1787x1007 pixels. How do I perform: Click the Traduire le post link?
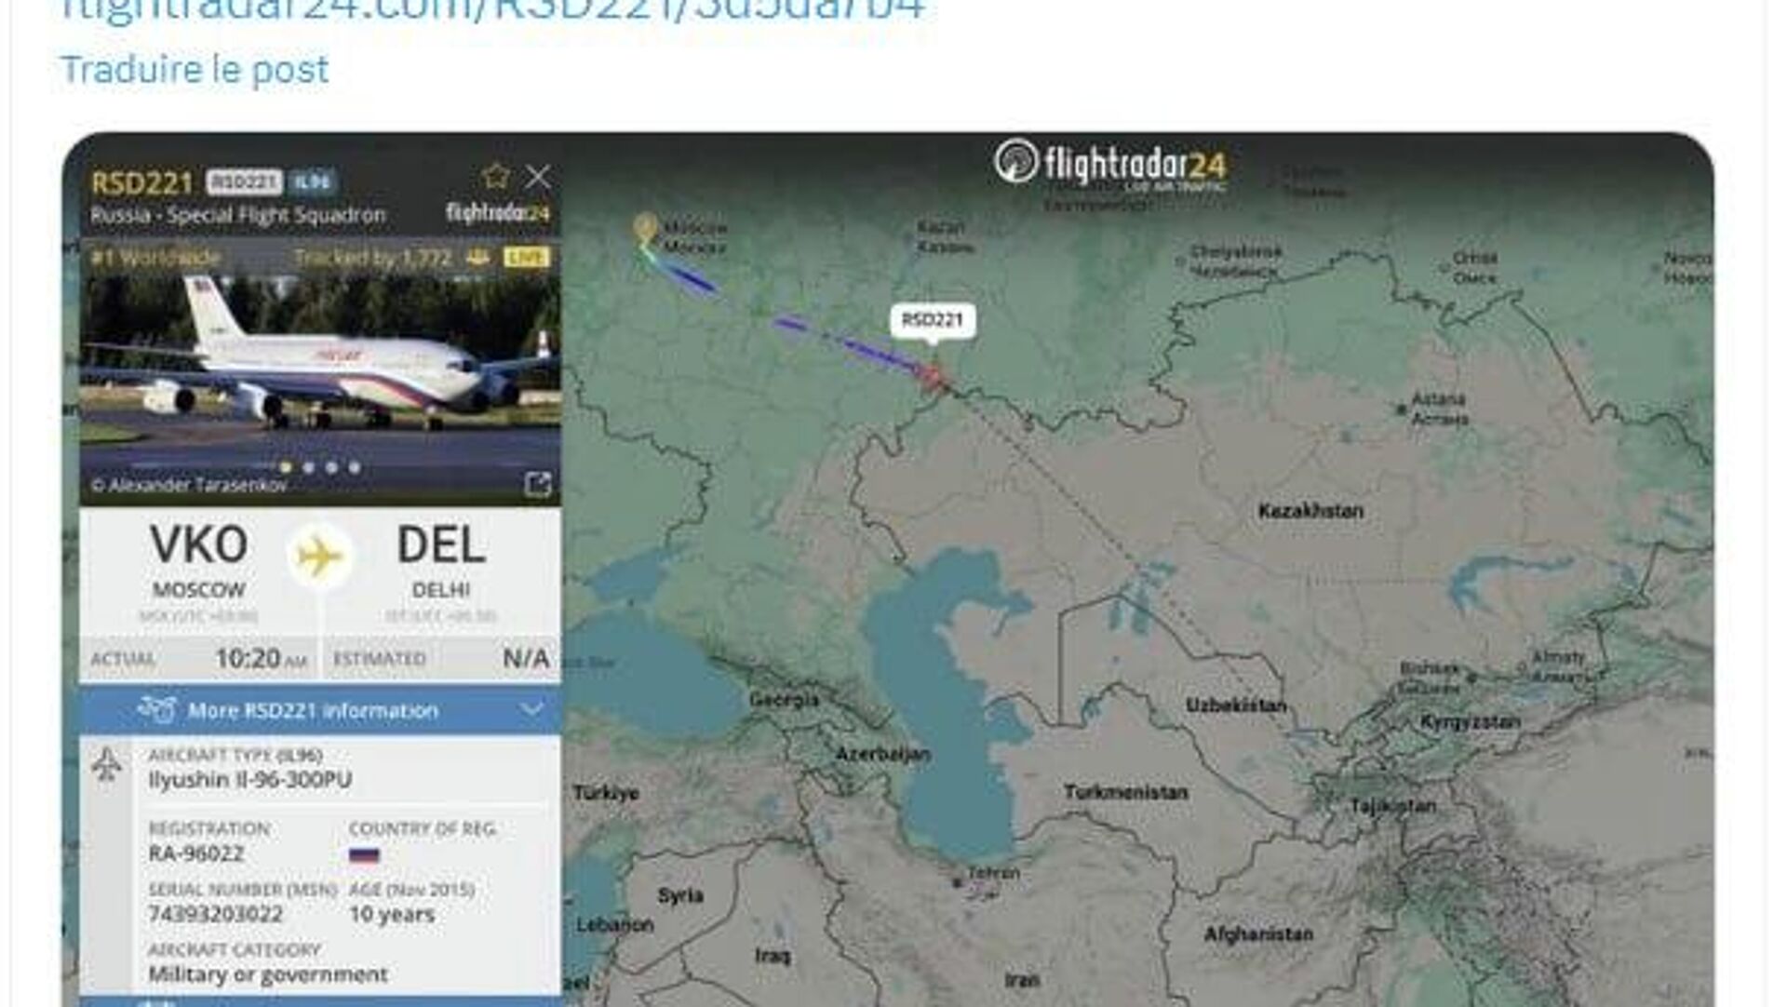click(194, 70)
